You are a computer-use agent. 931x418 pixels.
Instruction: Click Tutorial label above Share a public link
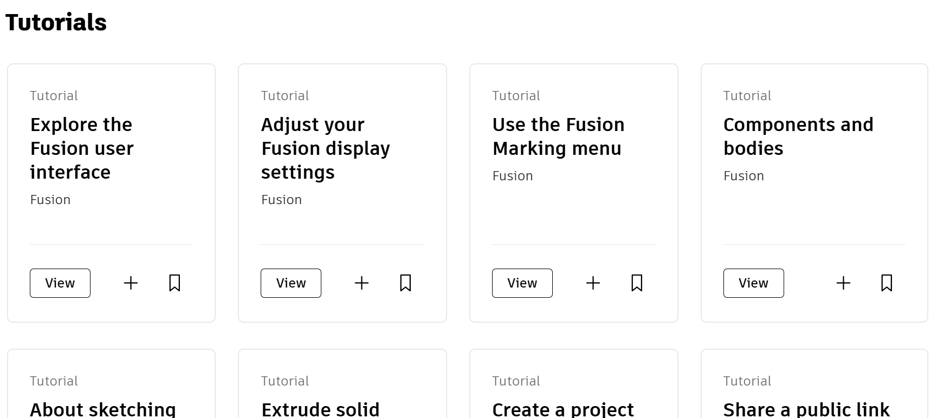point(747,381)
